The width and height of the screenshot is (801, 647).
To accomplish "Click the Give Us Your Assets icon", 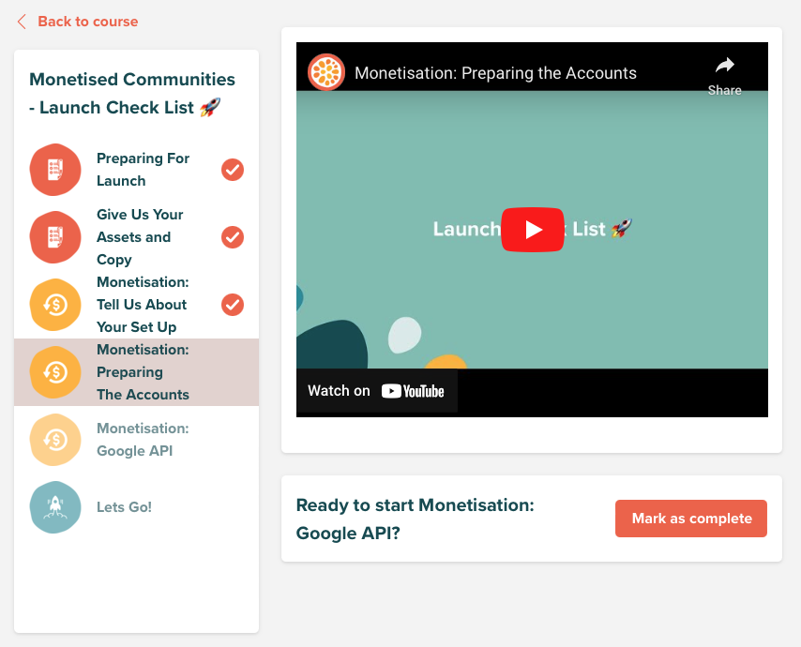I will pos(55,237).
